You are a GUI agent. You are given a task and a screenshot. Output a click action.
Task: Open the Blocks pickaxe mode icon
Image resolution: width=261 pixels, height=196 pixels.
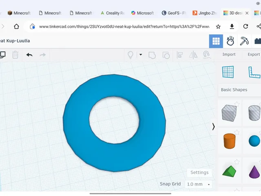click(x=244, y=41)
